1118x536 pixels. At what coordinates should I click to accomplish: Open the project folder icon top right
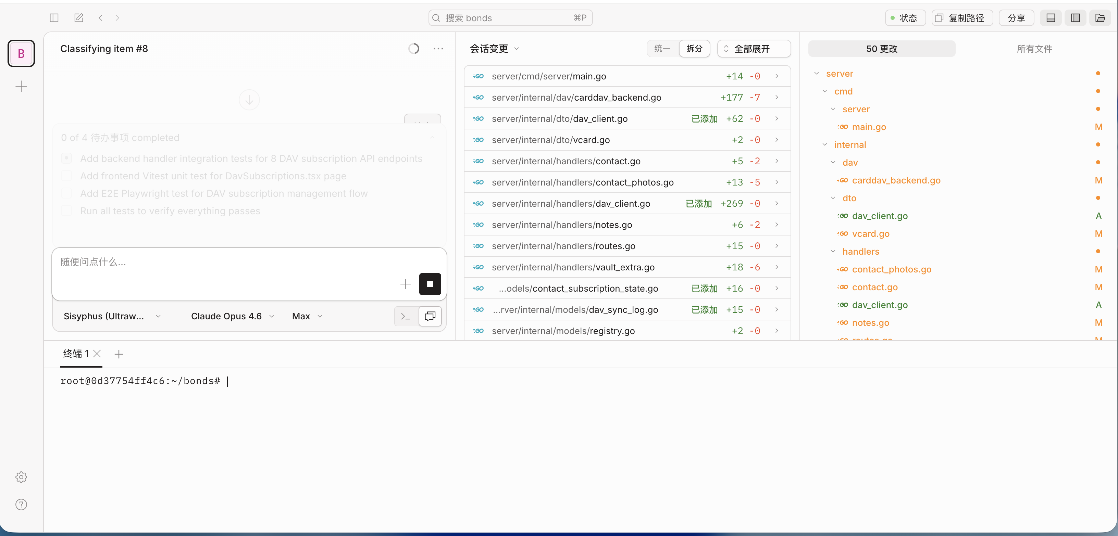click(x=1101, y=18)
